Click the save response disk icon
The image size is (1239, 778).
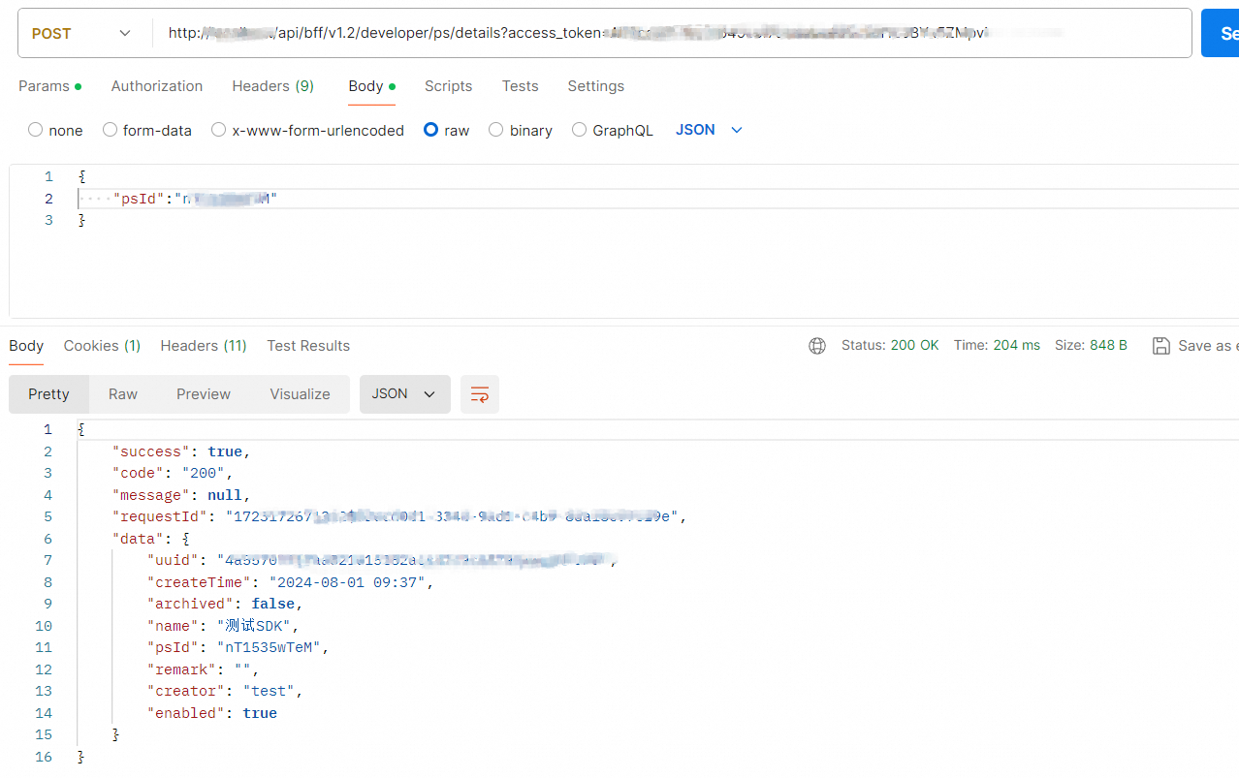coord(1160,346)
